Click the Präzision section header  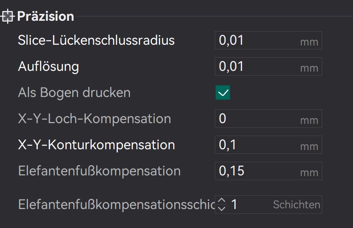45,16
